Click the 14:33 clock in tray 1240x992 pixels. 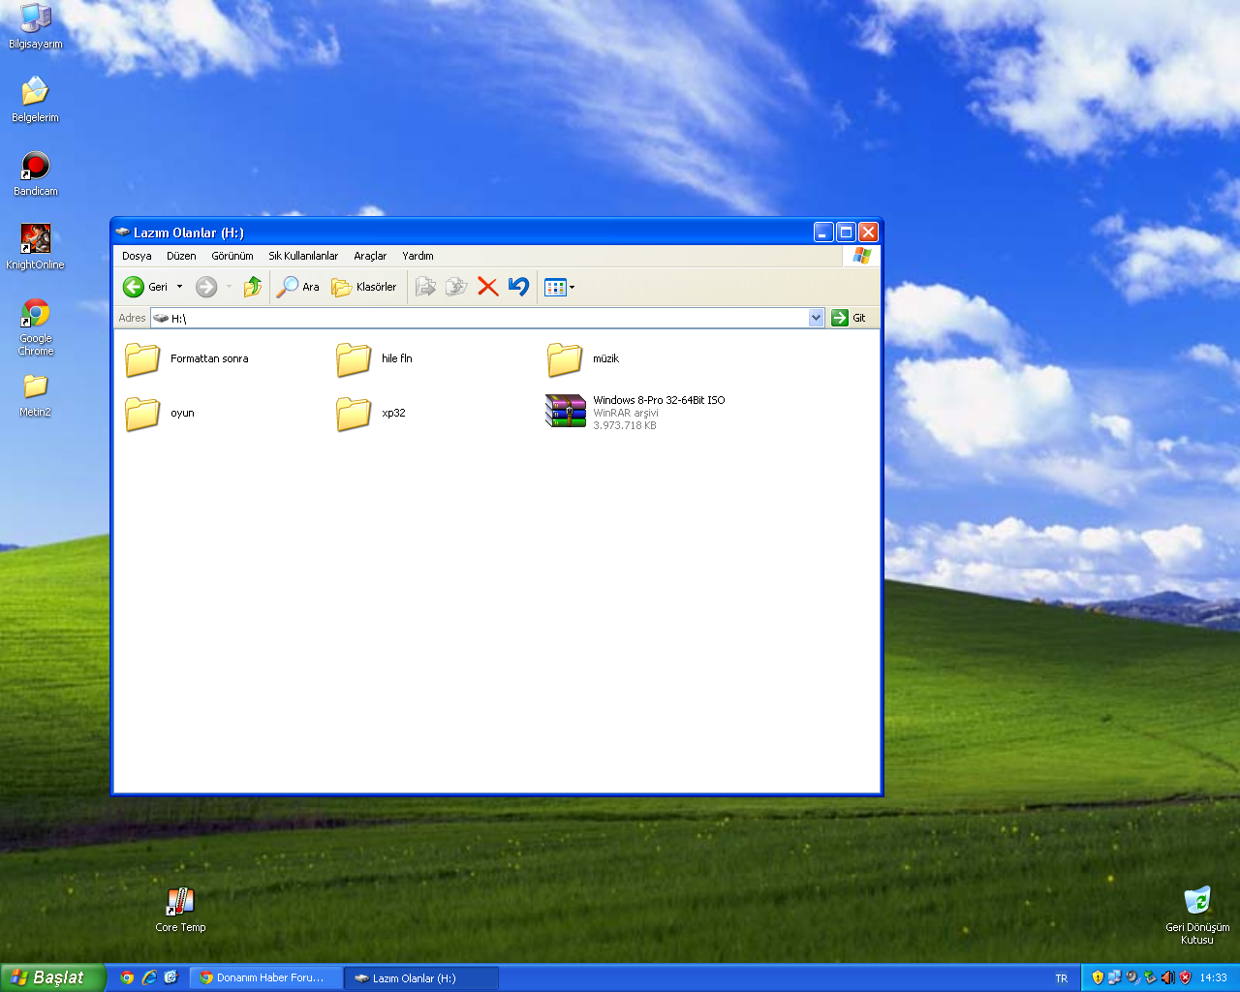click(x=1213, y=978)
